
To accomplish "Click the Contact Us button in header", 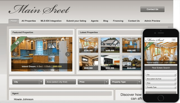I will click(x=152, y=9).
